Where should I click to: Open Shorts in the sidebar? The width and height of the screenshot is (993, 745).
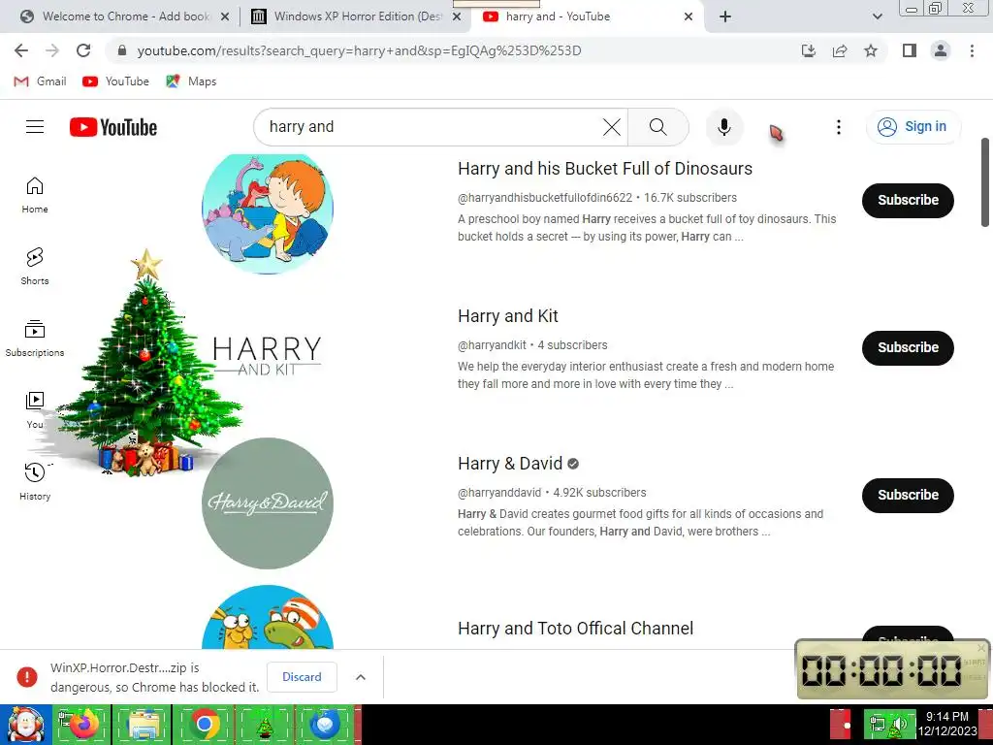[x=35, y=267]
